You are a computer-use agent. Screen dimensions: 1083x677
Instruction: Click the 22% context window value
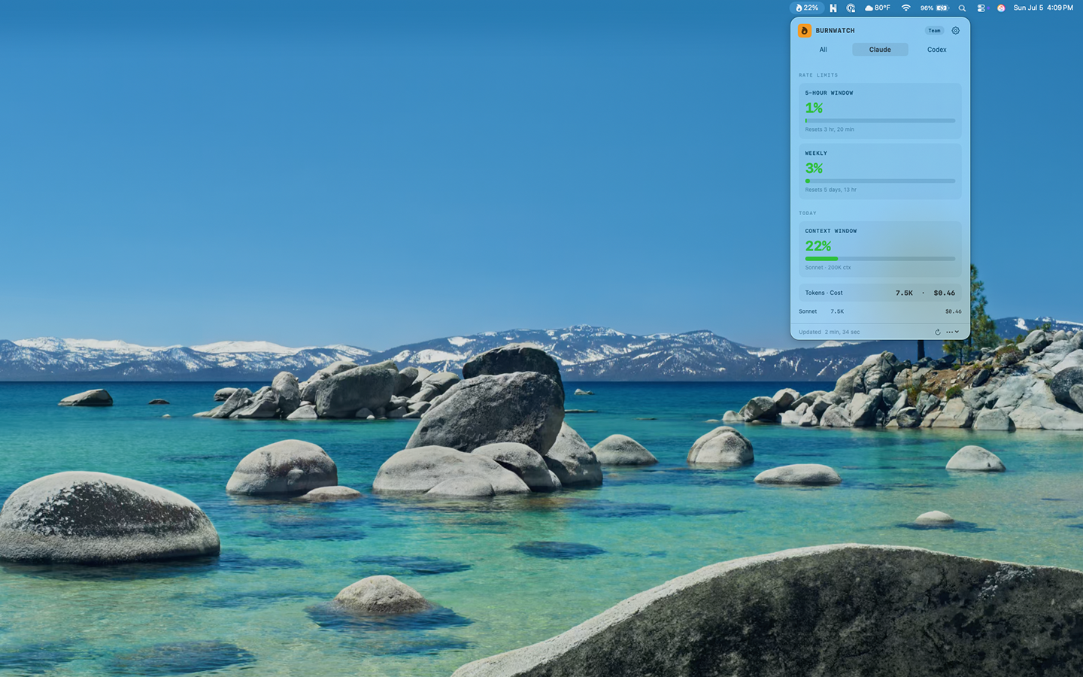click(x=818, y=246)
